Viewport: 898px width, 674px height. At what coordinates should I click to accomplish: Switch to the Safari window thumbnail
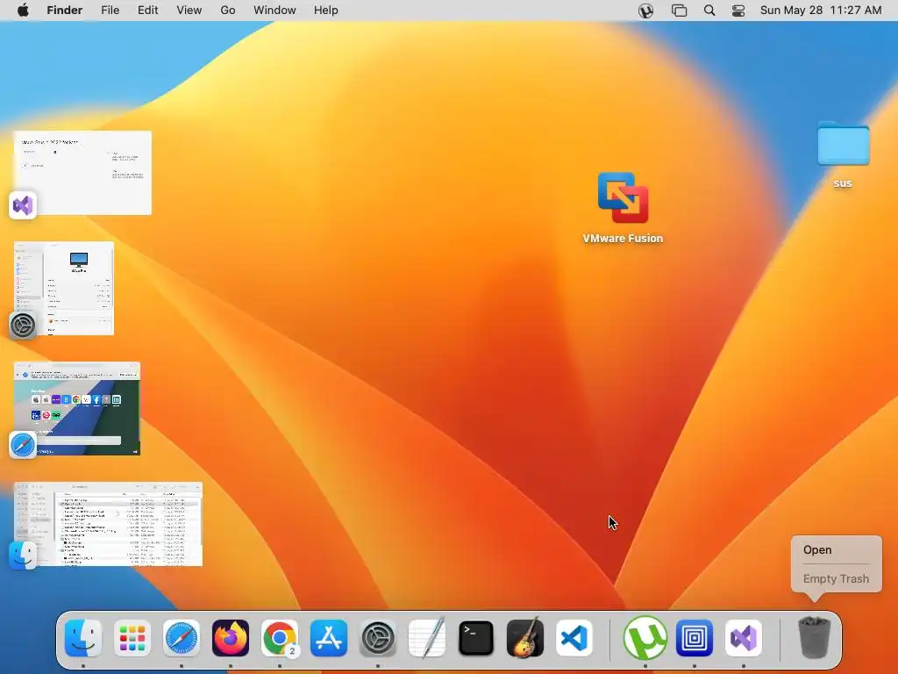tap(77, 409)
